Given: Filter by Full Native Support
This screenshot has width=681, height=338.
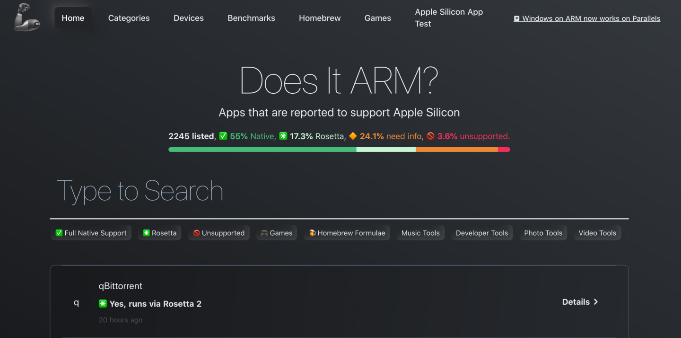Looking at the screenshot, I should [91, 233].
